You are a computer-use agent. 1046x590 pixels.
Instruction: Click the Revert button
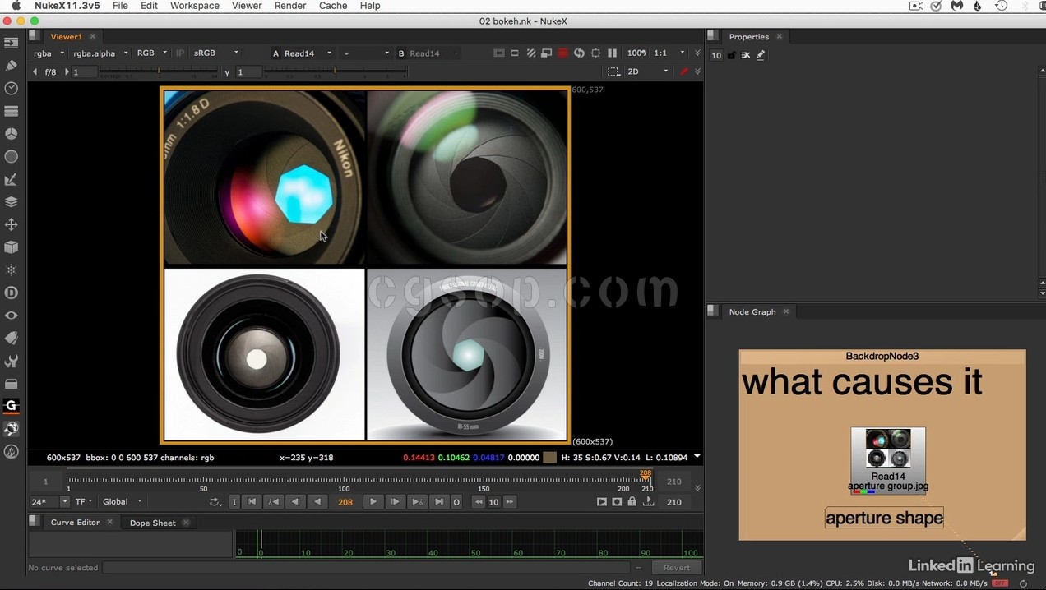(676, 568)
